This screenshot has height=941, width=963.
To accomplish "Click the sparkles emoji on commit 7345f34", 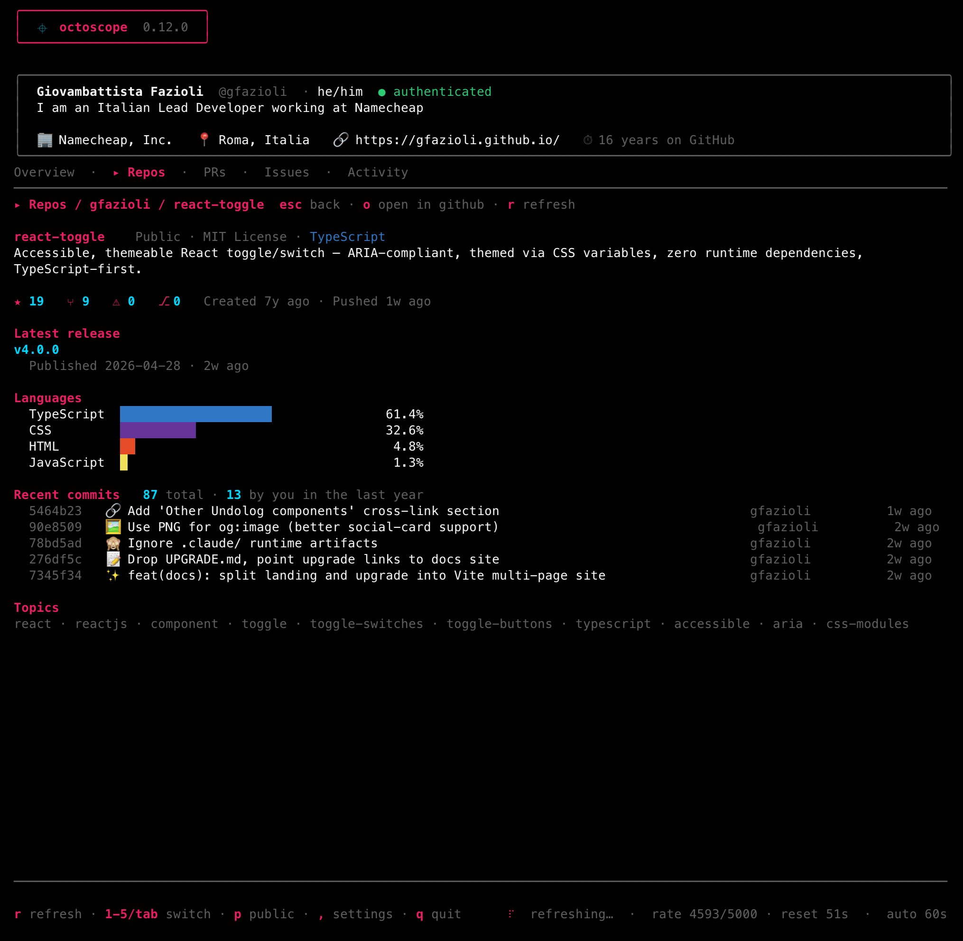I will click(113, 575).
